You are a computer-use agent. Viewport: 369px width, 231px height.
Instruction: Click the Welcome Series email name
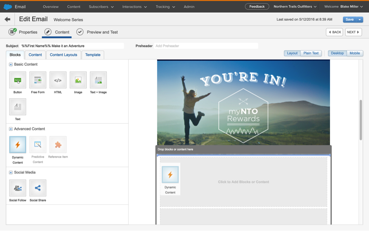pos(68,20)
